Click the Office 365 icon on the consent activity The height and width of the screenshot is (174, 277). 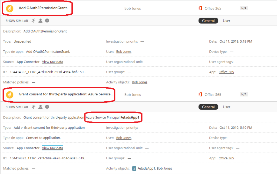[200, 94]
